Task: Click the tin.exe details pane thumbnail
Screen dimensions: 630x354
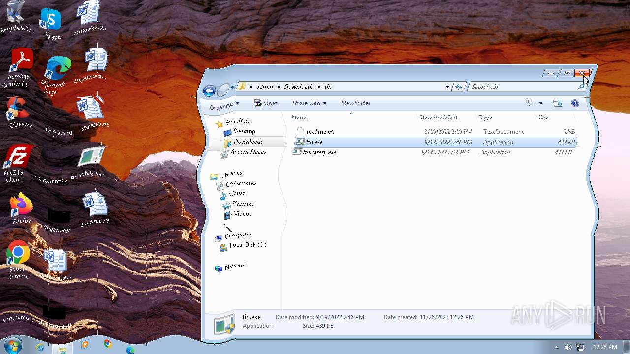Action: click(224, 325)
